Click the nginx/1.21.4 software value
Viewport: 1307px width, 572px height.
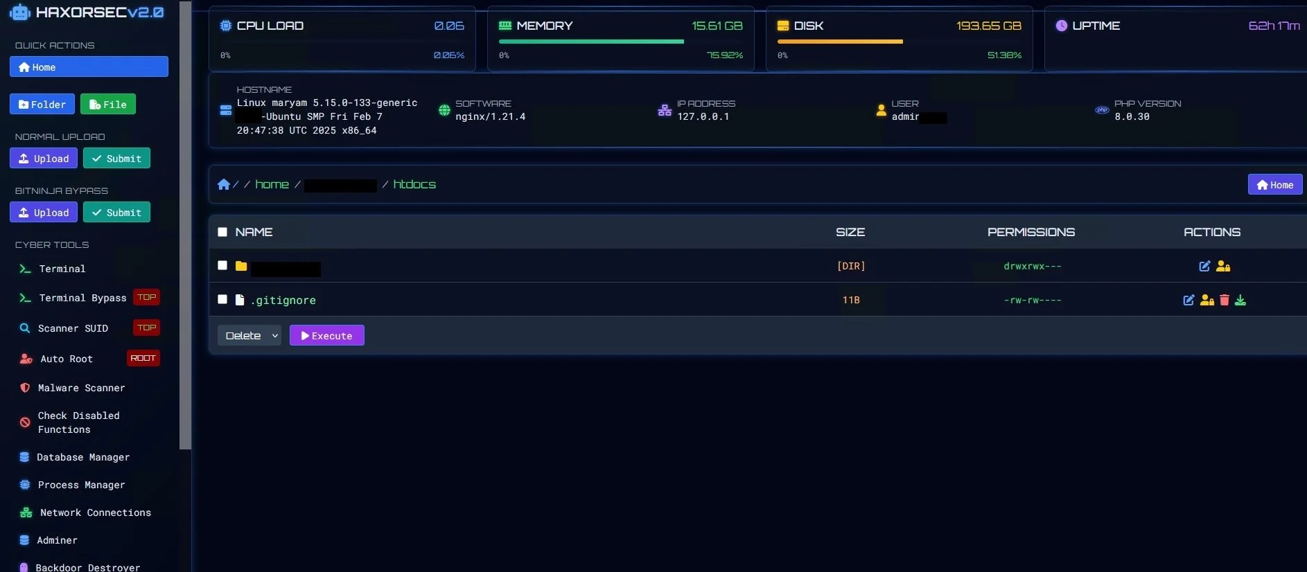tap(490, 116)
